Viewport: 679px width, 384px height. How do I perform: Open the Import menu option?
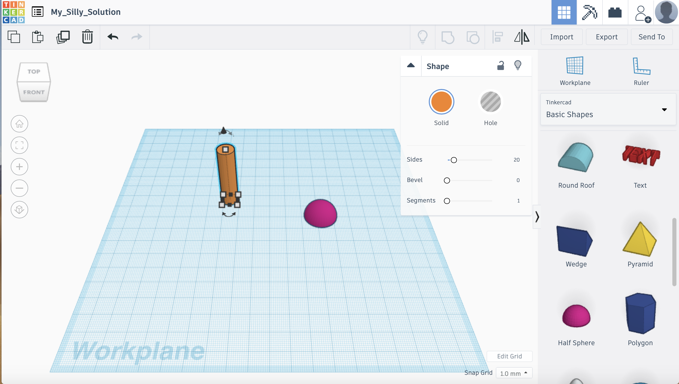pos(561,36)
